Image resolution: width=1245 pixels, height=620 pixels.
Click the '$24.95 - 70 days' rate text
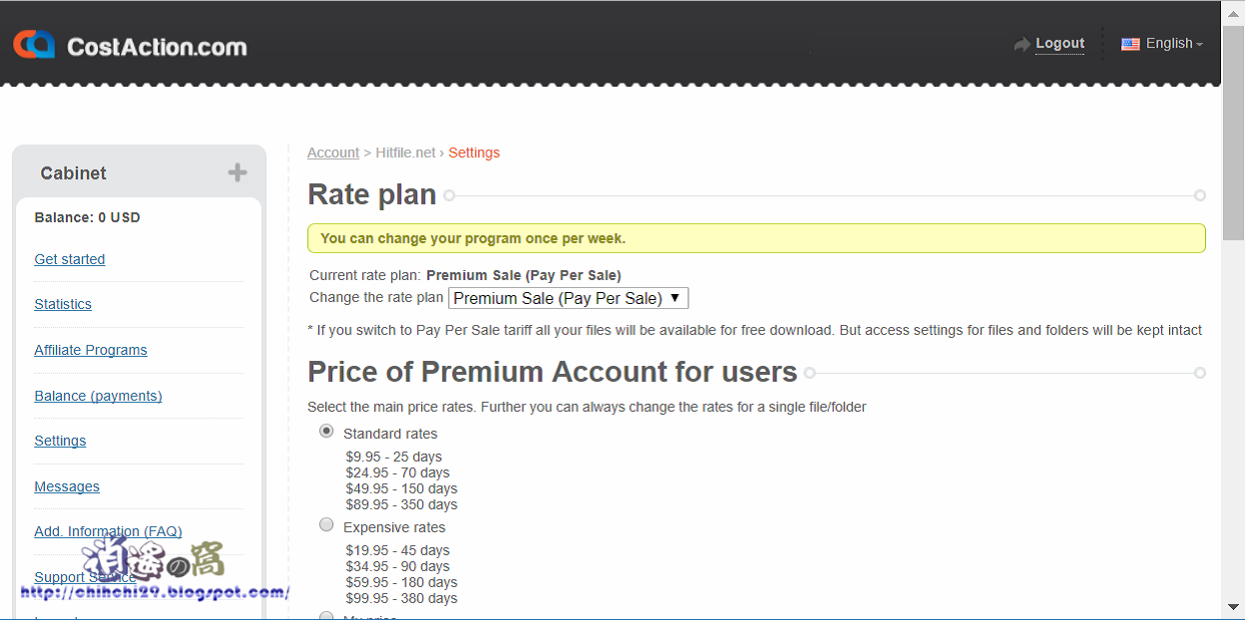click(398, 472)
